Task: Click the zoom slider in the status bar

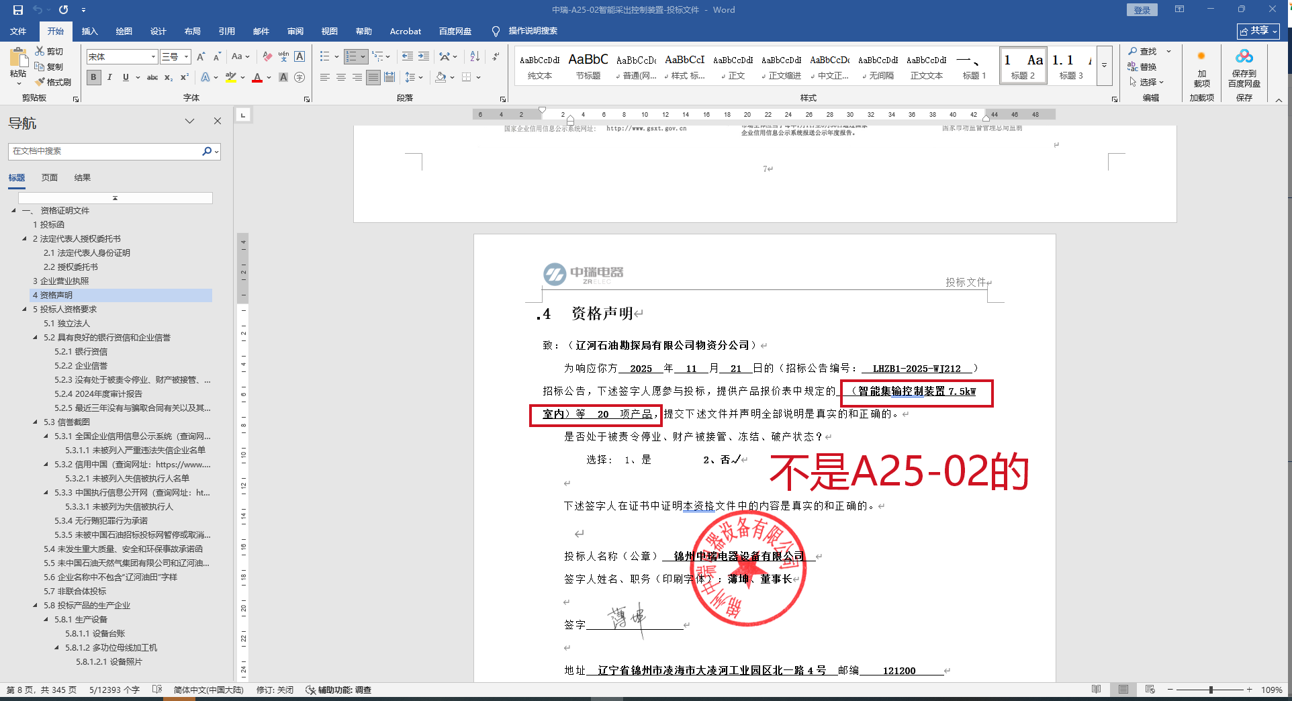Action: pos(1210,690)
